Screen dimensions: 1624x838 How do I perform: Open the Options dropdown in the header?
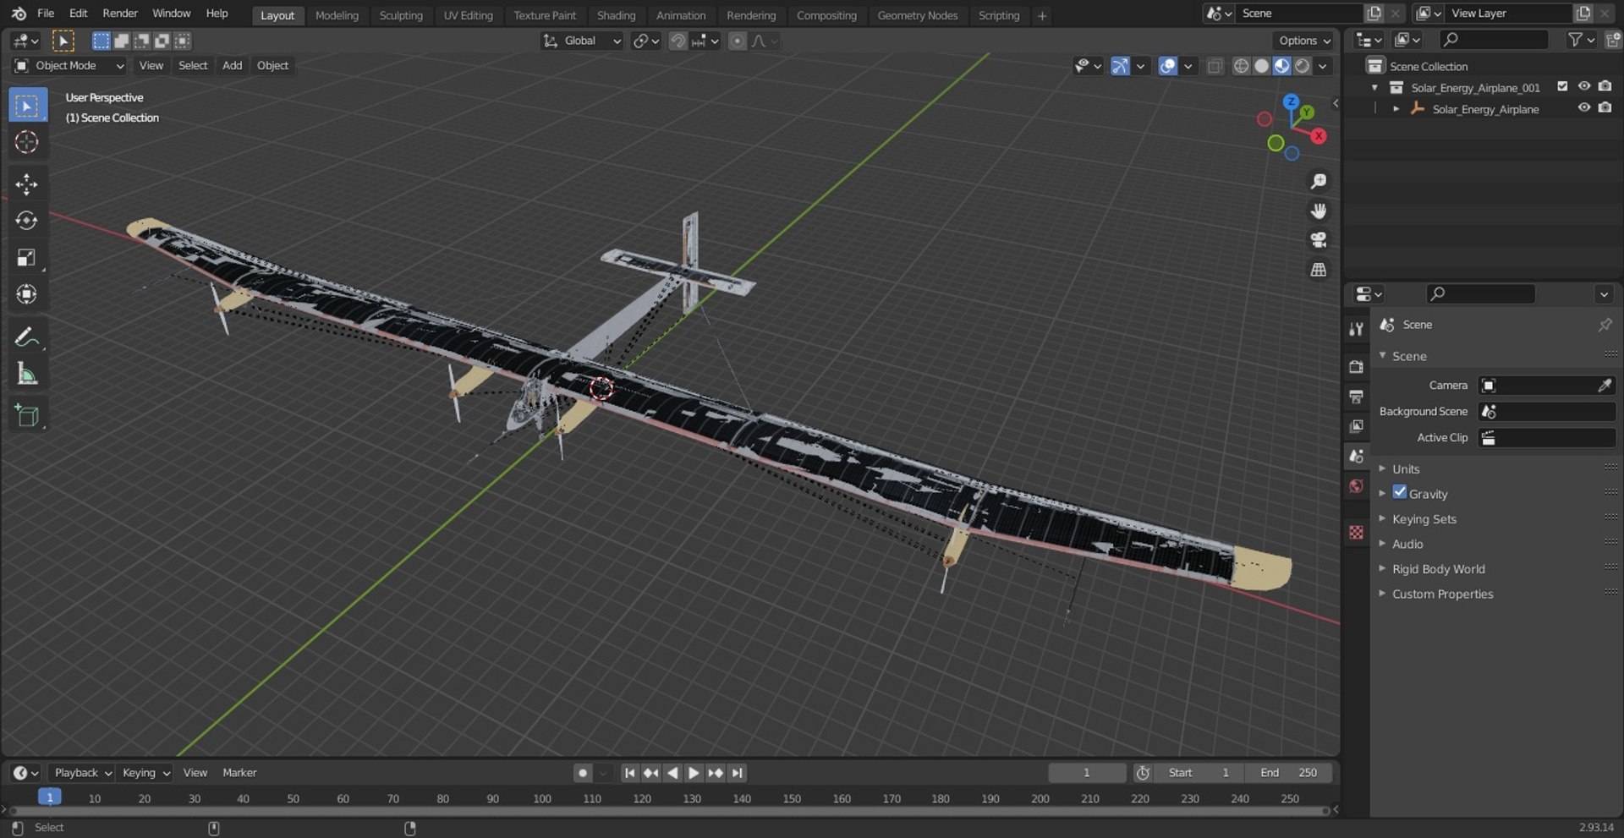(x=1304, y=41)
